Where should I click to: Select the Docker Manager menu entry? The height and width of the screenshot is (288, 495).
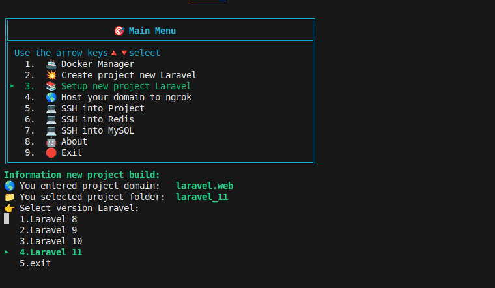coord(97,64)
